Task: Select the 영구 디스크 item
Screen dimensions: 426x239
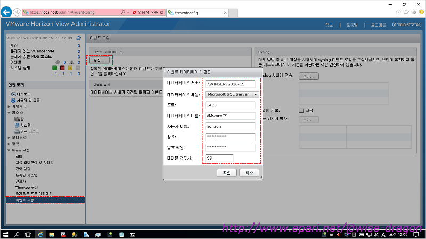Action: (27, 131)
